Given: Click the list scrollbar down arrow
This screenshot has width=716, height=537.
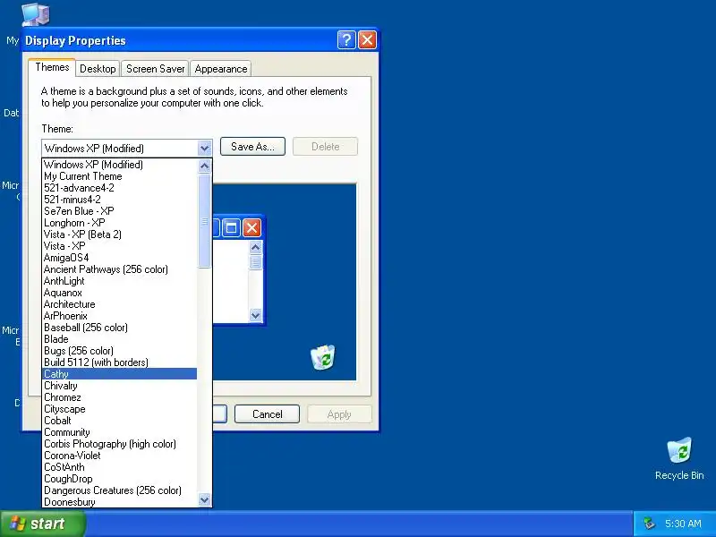Looking at the screenshot, I should [205, 499].
